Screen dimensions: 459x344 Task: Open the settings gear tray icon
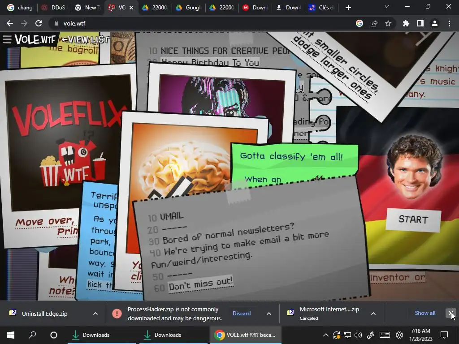399,335
